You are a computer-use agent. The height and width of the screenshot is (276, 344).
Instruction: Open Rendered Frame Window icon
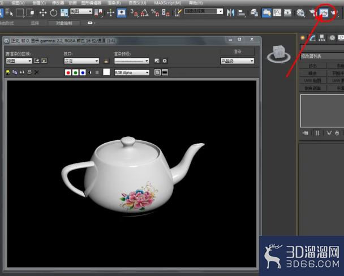pyautogui.click(x=324, y=12)
